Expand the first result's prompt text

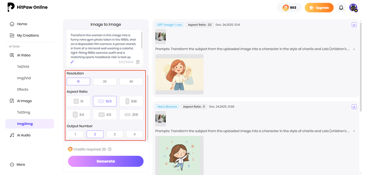pyautogui.click(x=354, y=49)
